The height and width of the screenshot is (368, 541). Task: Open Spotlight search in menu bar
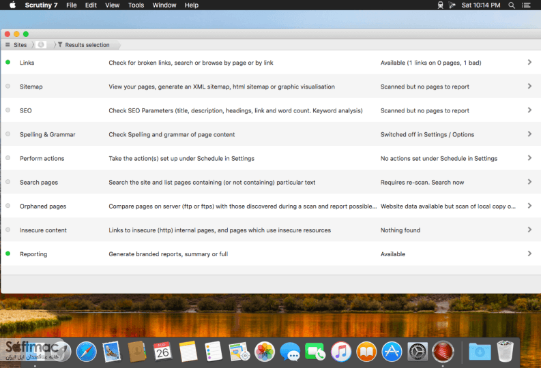coord(512,5)
